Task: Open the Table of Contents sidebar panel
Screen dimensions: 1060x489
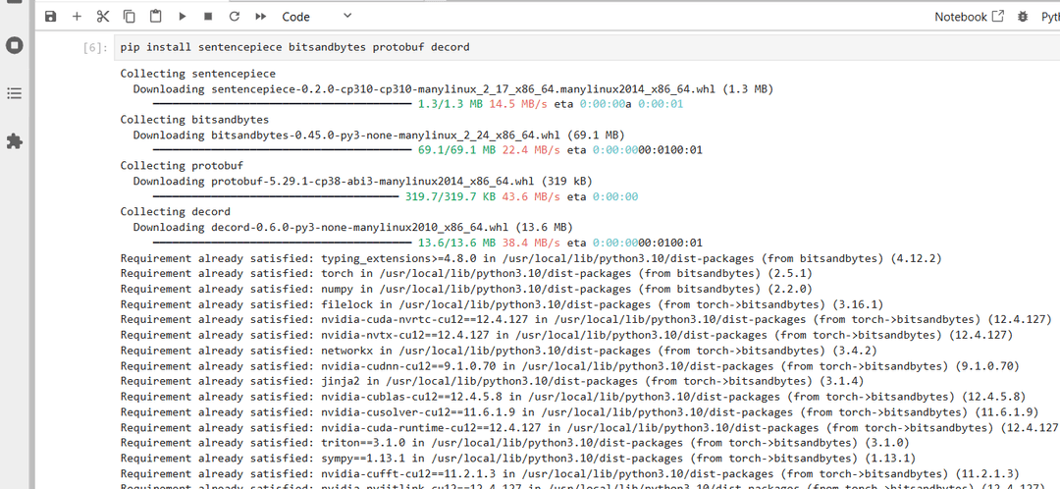Action: 14,93
